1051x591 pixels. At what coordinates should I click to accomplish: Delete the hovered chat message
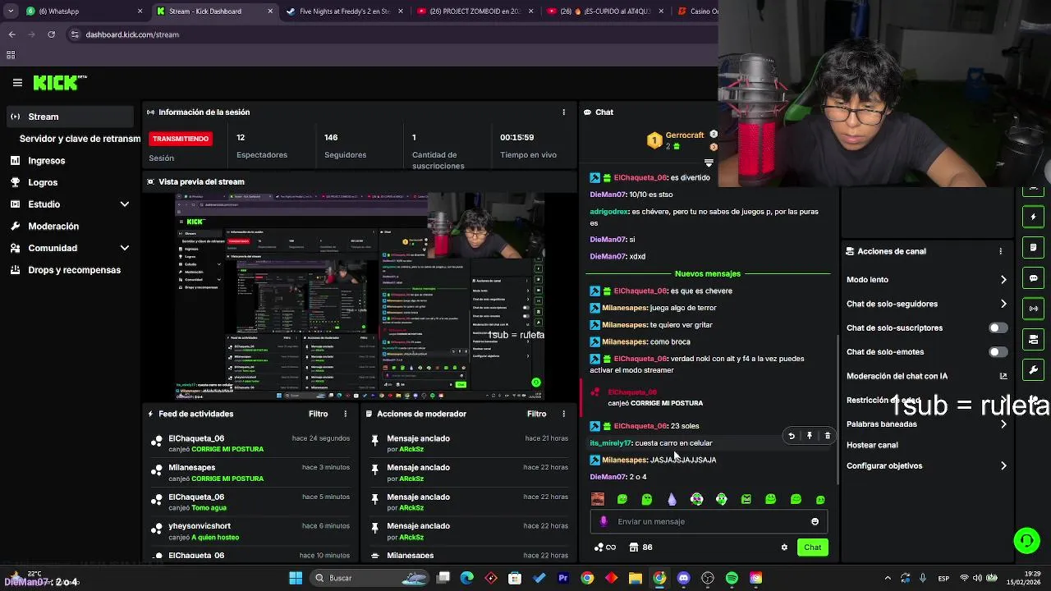point(827,436)
